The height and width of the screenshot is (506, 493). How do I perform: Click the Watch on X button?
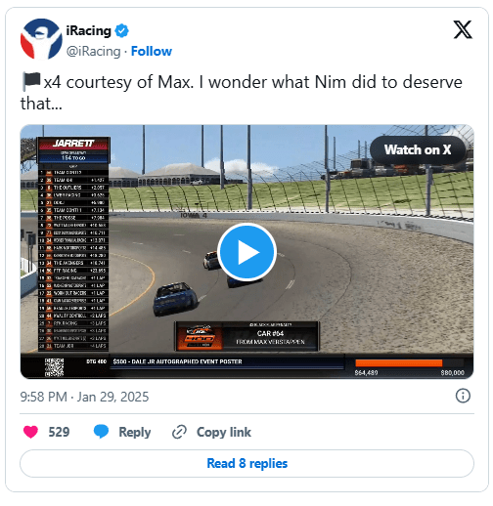(x=418, y=150)
